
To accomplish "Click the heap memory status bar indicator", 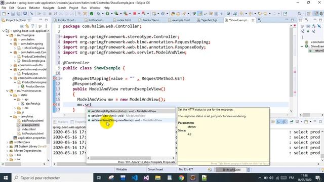I will [230, 170].
